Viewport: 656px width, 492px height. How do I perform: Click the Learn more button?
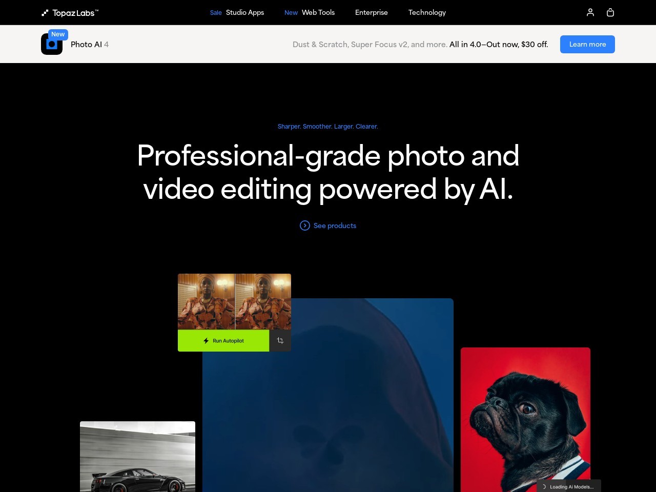pos(587,44)
